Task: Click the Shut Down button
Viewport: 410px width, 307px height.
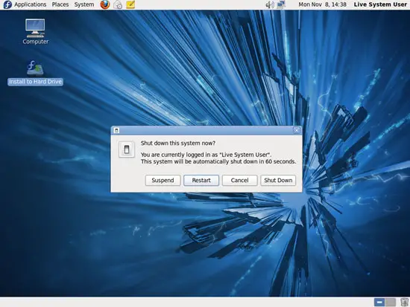Action: pos(278,180)
